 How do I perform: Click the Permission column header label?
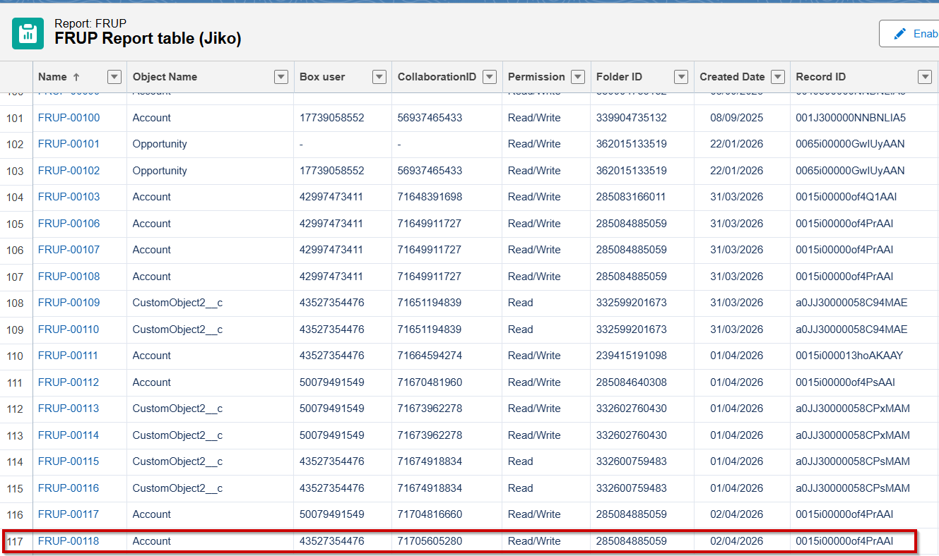[536, 77]
